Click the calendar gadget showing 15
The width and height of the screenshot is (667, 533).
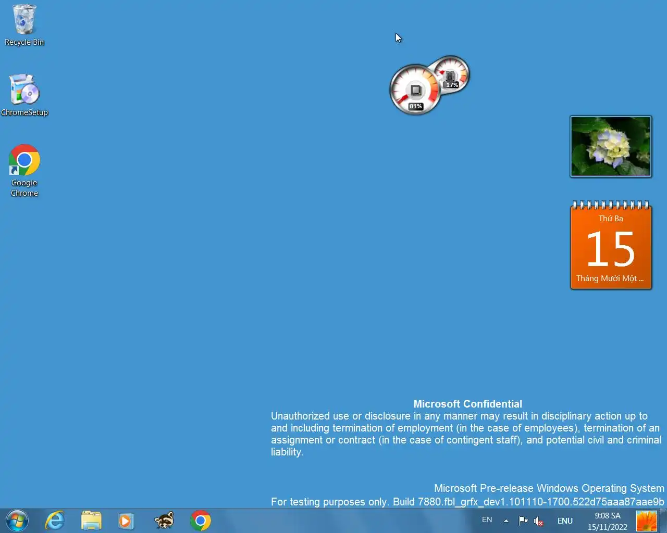pyautogui.click(x=611, y=245)
